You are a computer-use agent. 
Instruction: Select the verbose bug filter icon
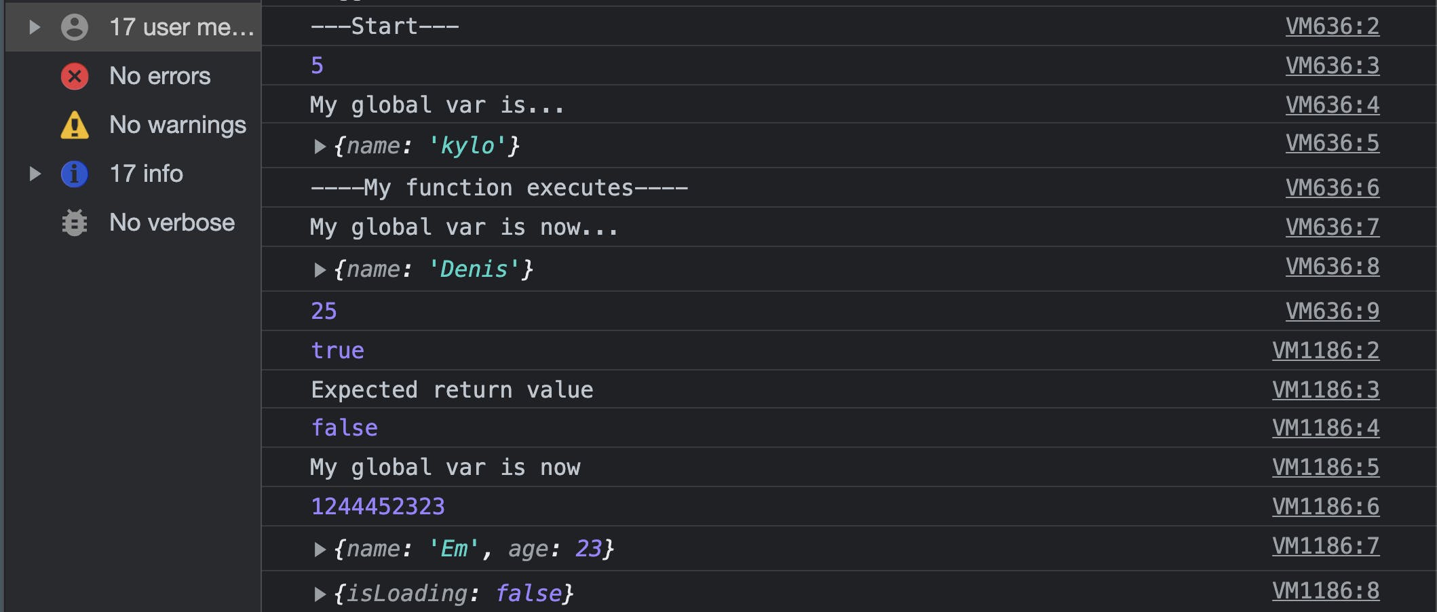pos(75,223)
